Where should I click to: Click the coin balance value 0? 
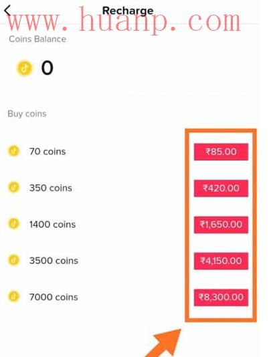coord(47,68)
